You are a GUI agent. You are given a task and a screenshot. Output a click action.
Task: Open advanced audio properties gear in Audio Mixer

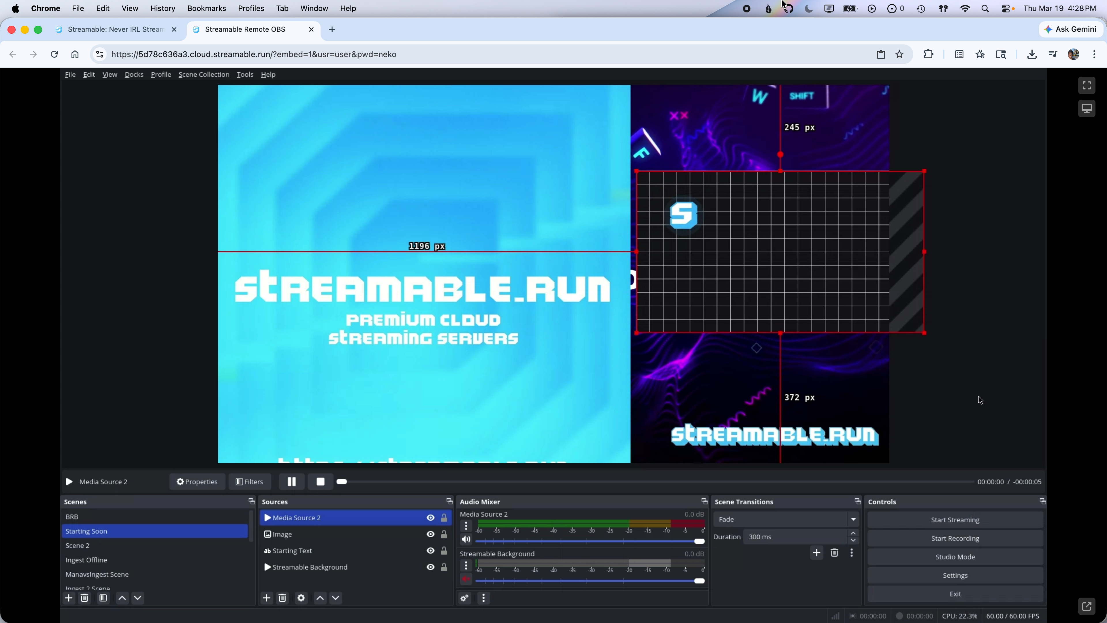(464, 598)
